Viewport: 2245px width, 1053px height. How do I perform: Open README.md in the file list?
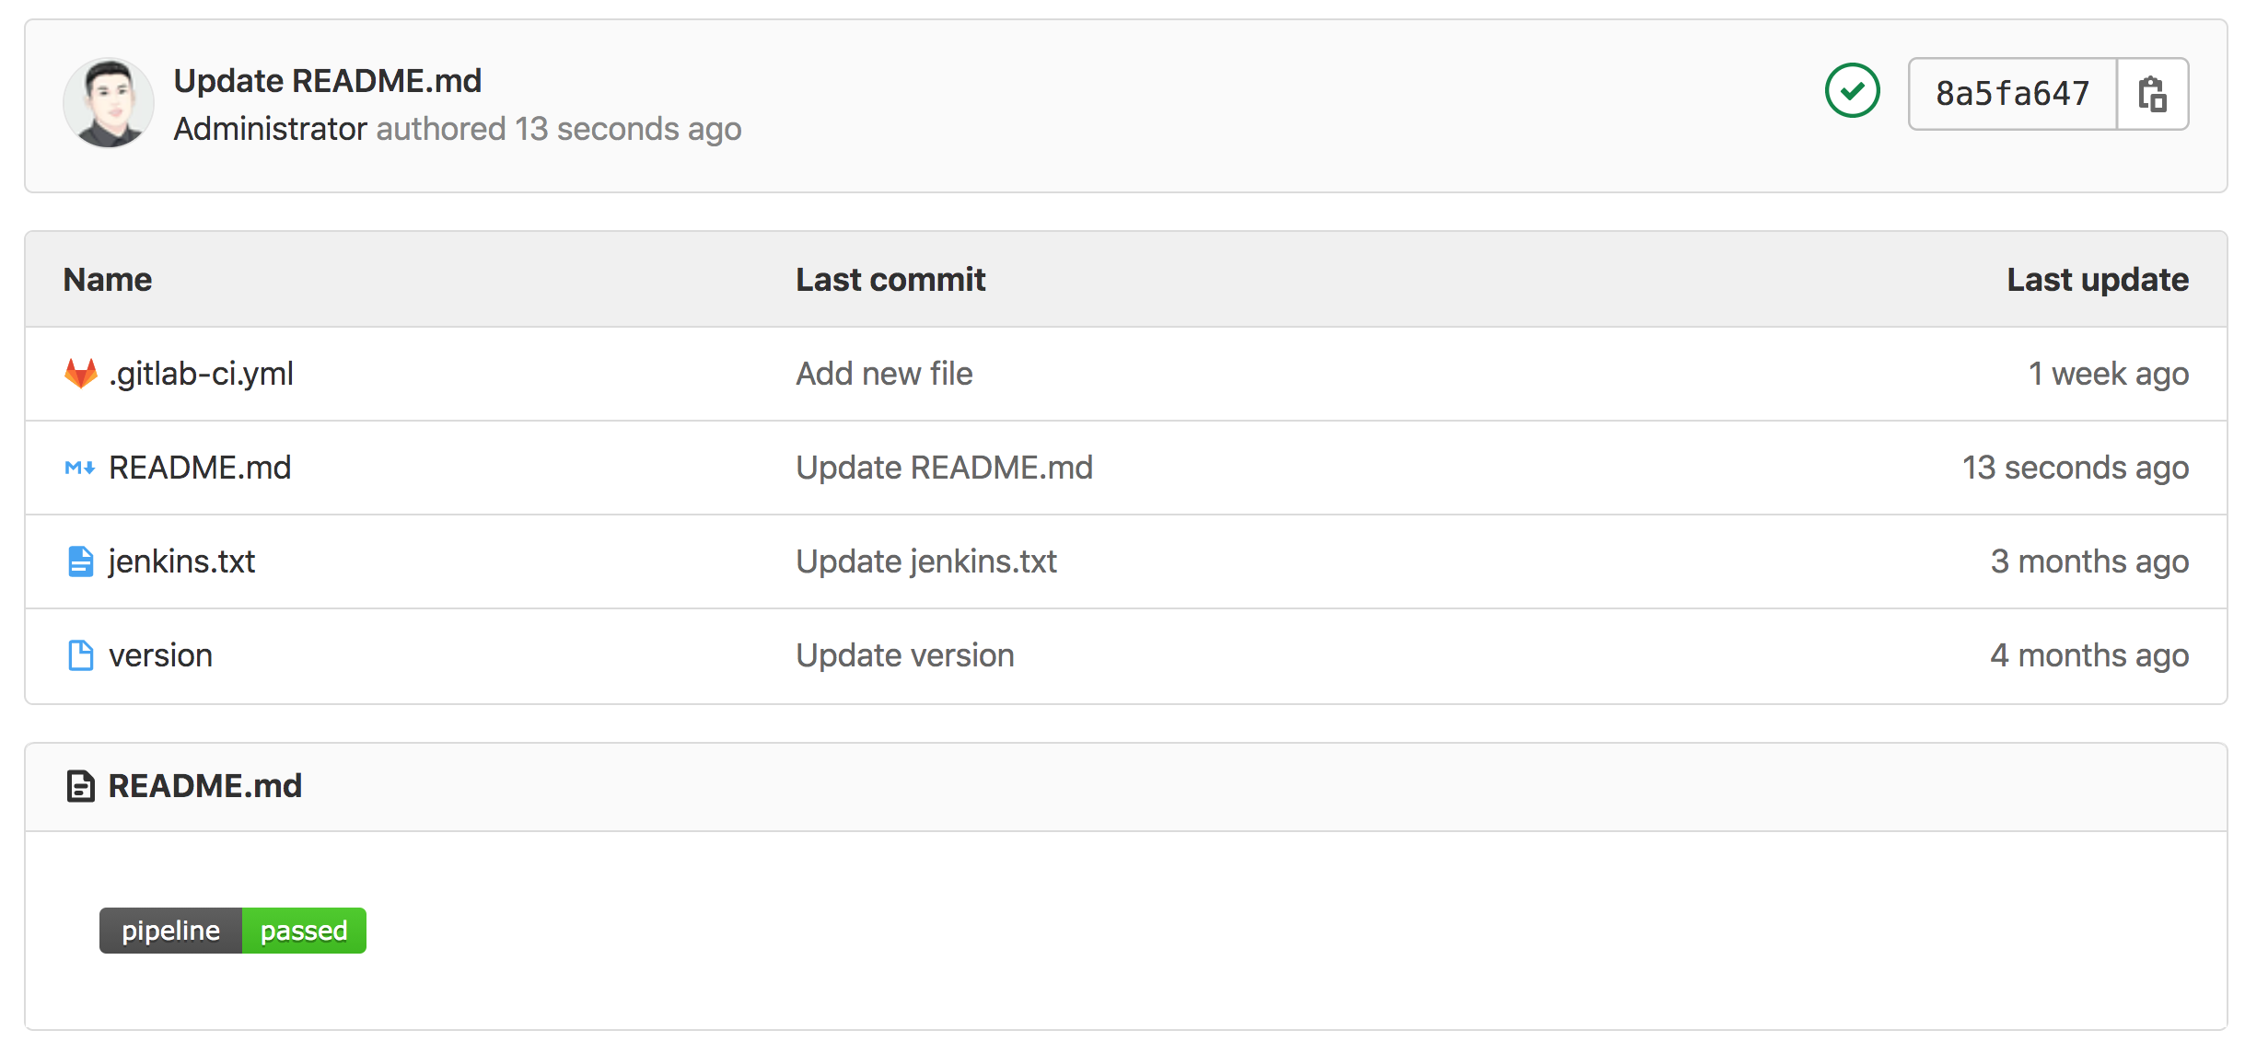[x=200, y=468]
